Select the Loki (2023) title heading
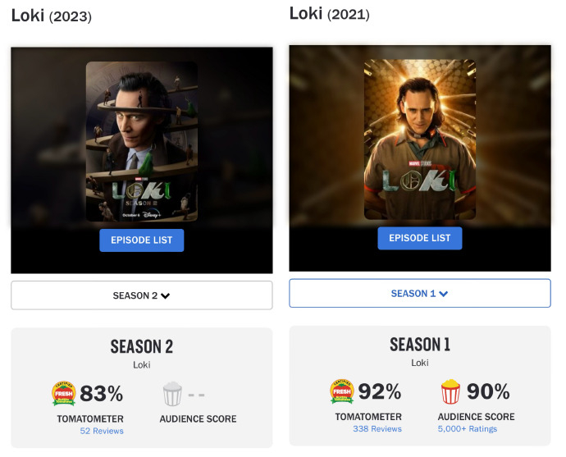This screenshot has width=566, height=457. point(52,16)
